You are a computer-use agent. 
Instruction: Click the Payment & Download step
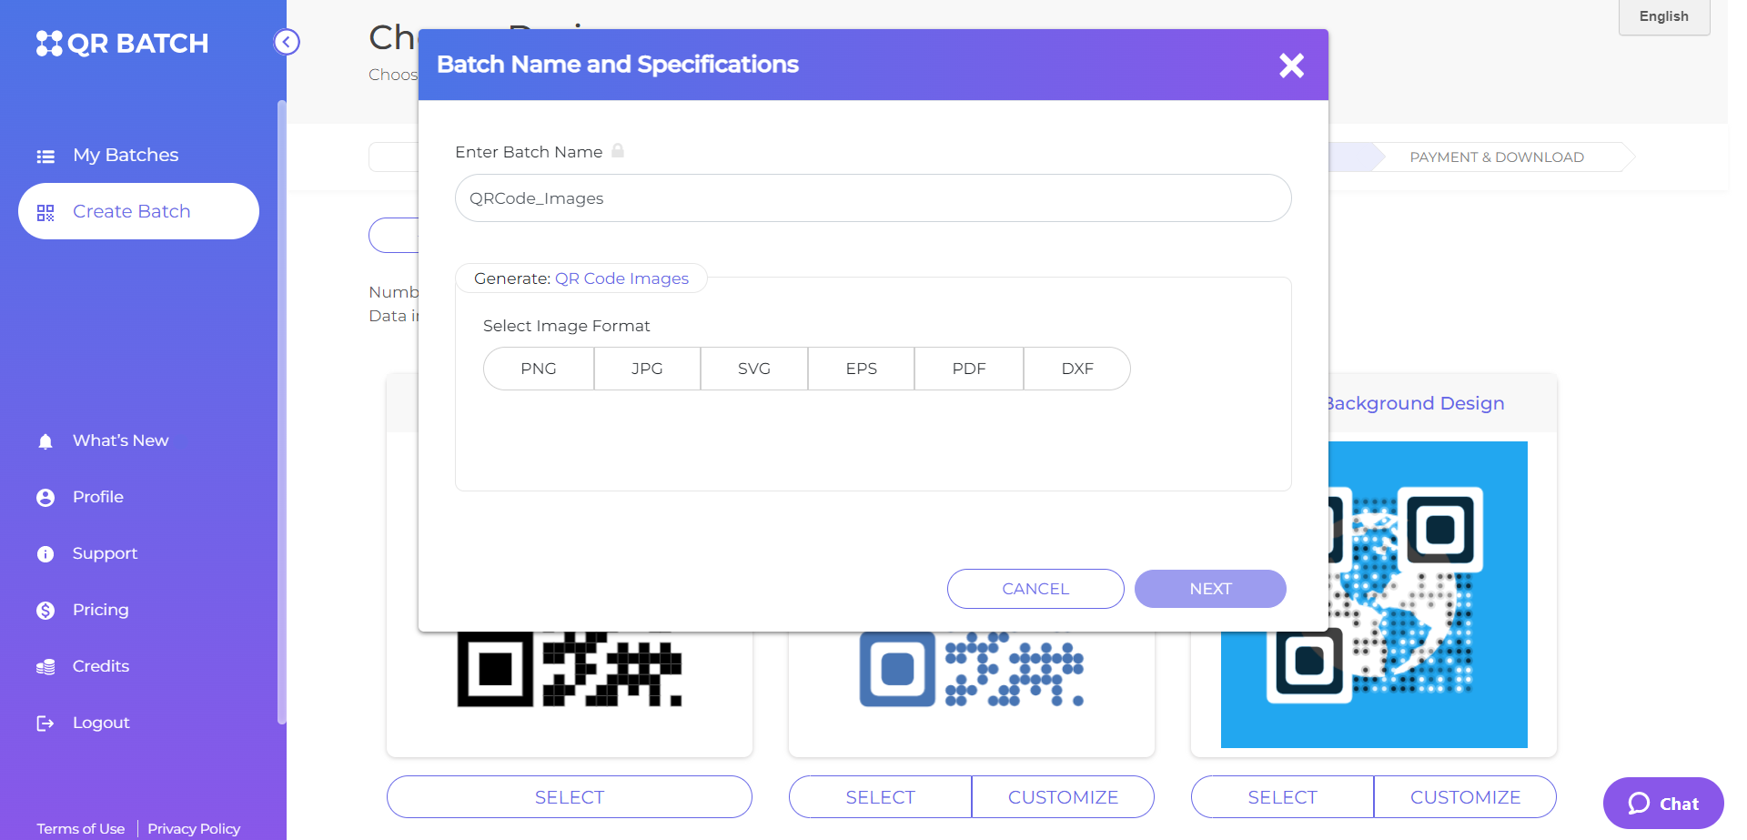coord(1497,157)
